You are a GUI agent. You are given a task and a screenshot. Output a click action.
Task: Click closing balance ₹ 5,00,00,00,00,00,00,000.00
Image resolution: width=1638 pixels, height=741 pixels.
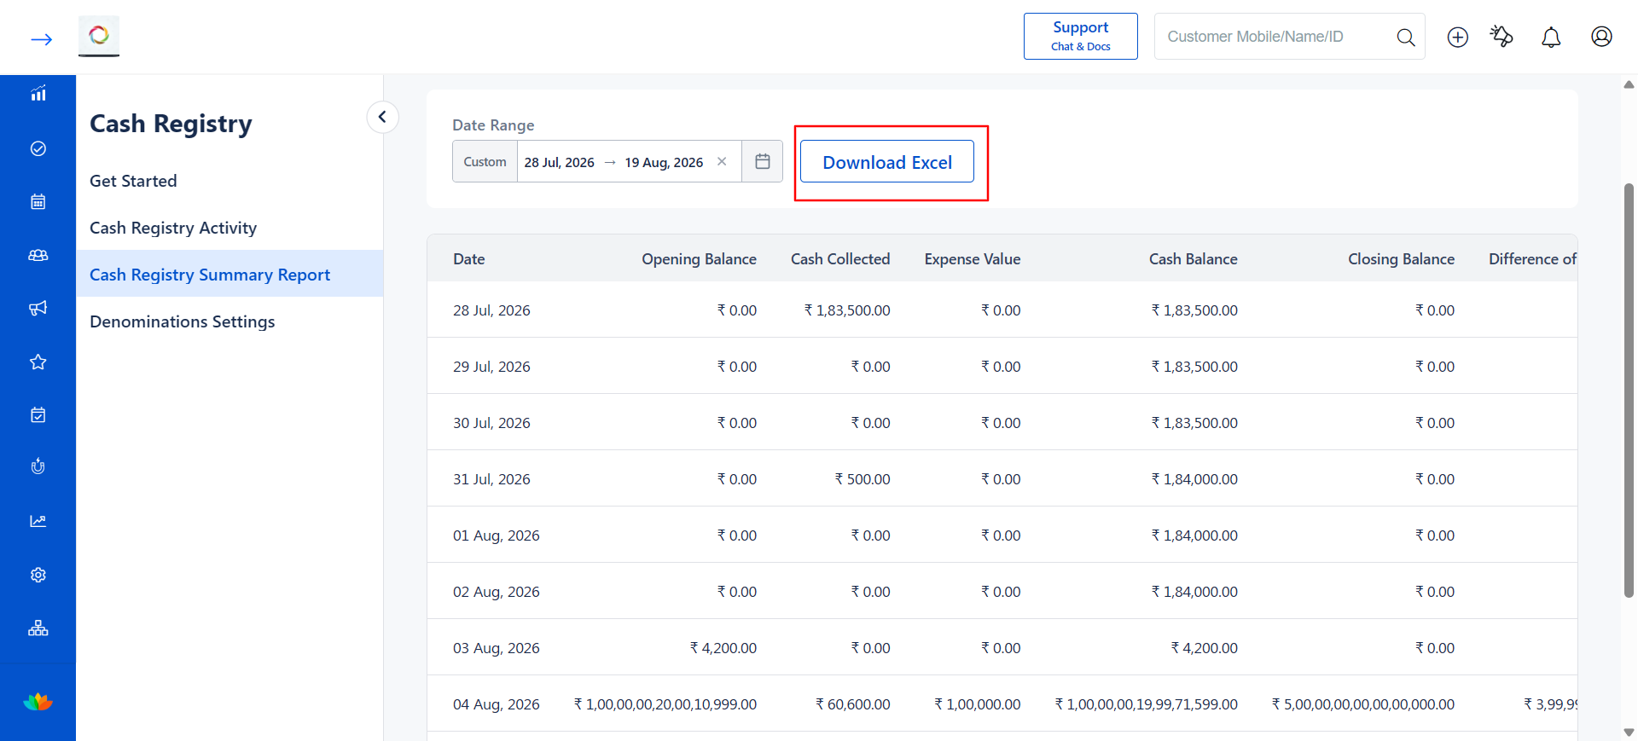[x=1363, y=704]
